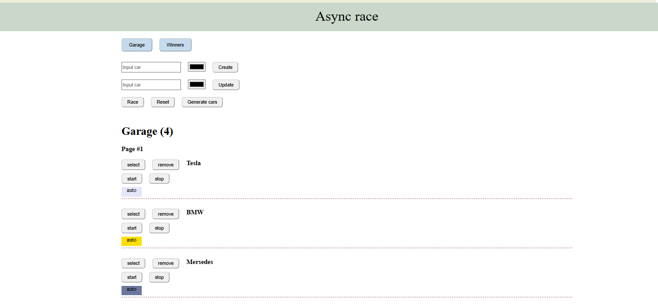Click the Create button
This screenshot has height=307, width=658.
coord(225,67)
